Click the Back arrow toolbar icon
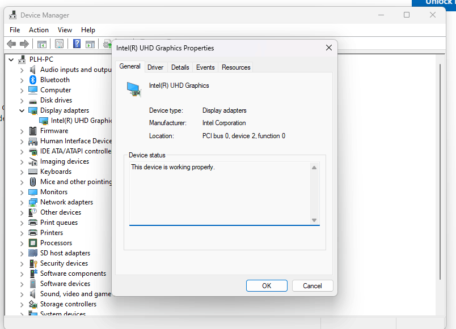Image resolution: width=456 pixels, height=329 pixels. [x=11, y=44]
